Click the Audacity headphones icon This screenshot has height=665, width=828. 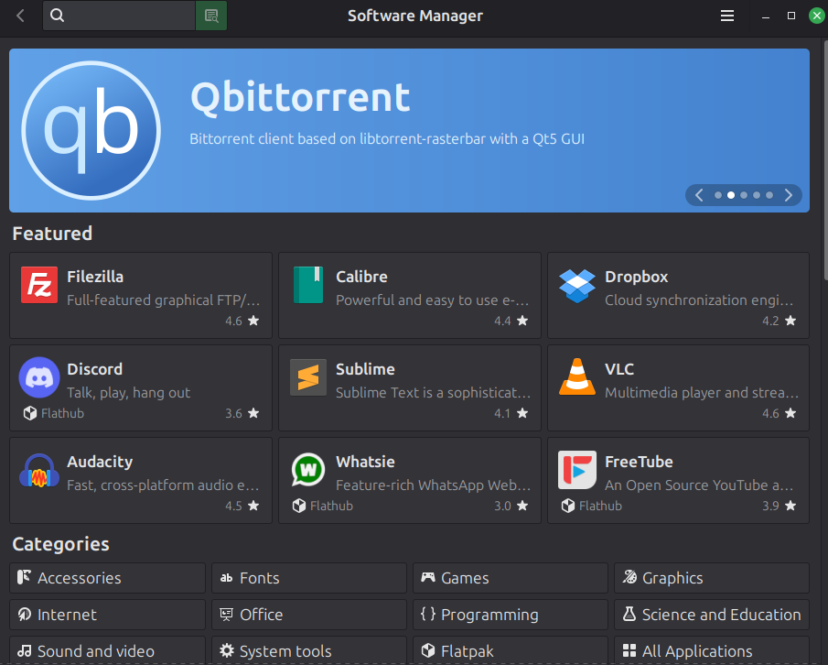[x=39, y=471]
